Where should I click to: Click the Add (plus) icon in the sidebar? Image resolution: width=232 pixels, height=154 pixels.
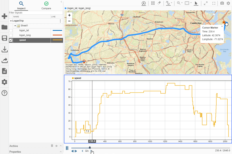point(4,16)
